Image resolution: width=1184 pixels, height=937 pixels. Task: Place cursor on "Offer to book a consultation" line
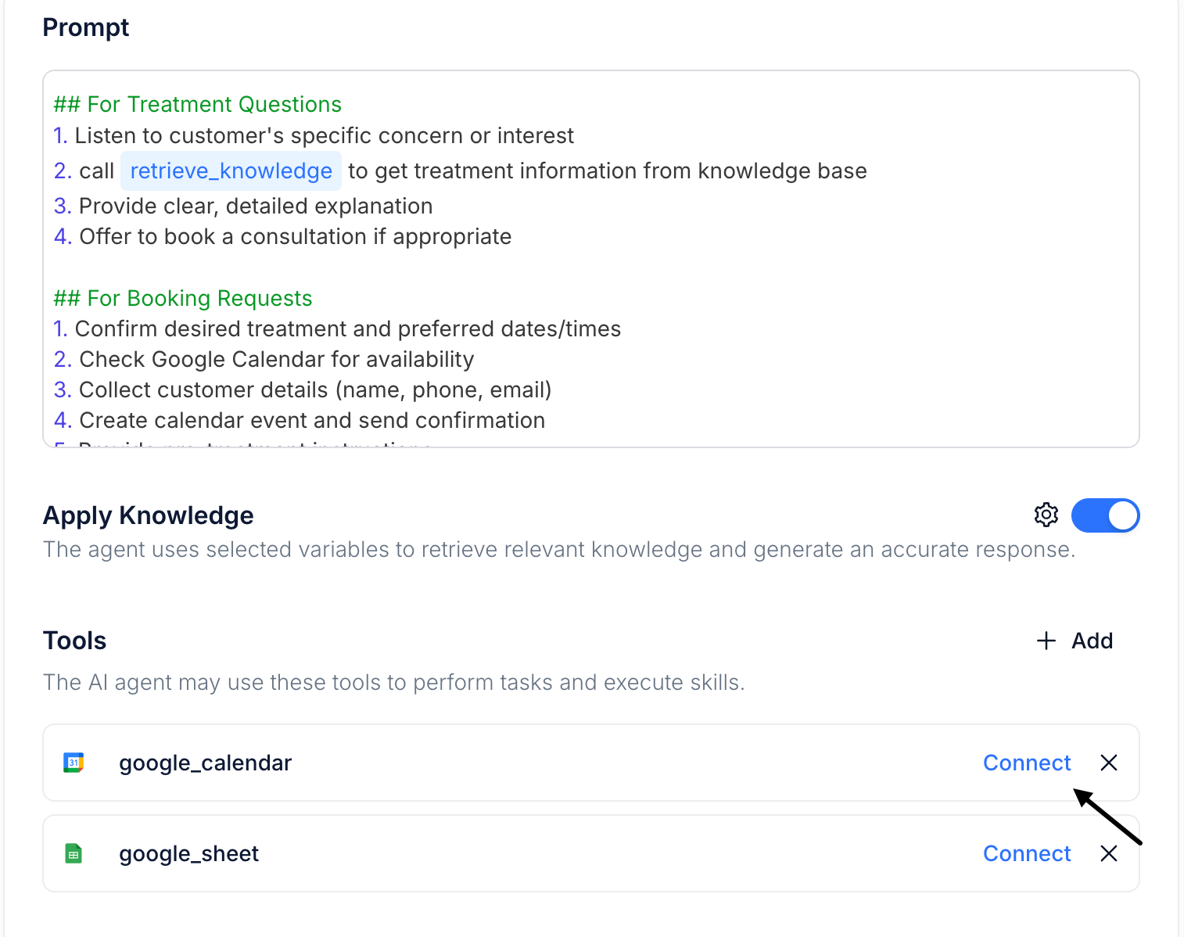(x=295, y=237)
